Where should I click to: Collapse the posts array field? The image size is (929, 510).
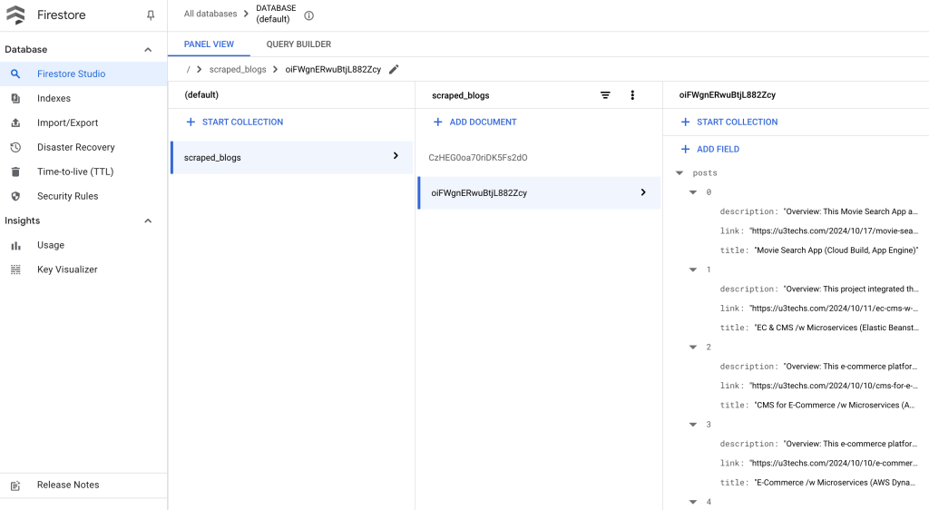tap(679, 172)
